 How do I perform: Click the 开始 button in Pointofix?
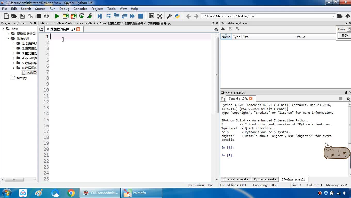[x=345, y=36]
